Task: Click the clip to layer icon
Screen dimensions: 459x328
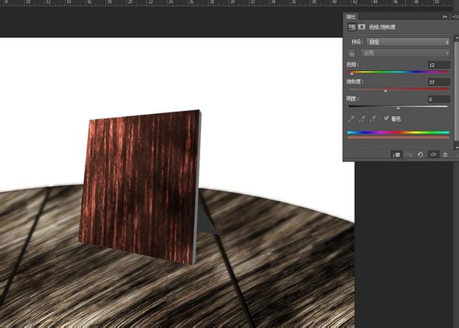Action: [396, 155]
